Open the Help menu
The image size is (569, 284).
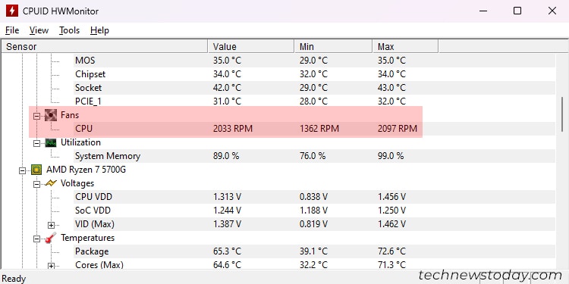click(99, 30)
